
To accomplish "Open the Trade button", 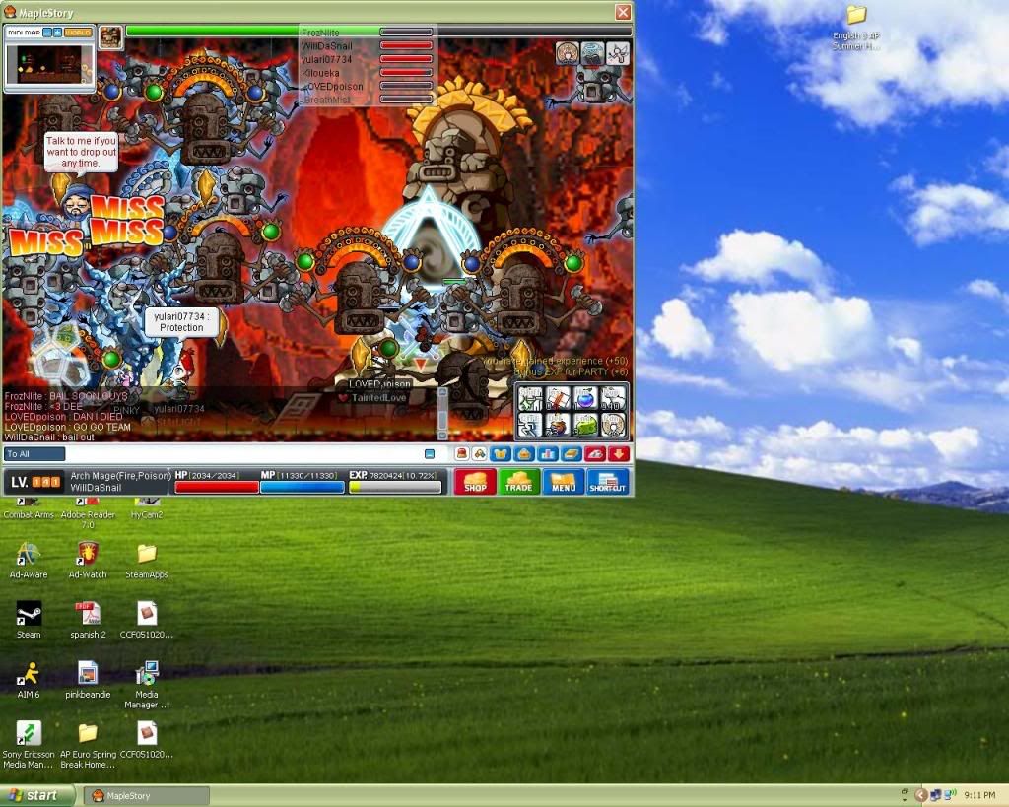I will 518,482.
